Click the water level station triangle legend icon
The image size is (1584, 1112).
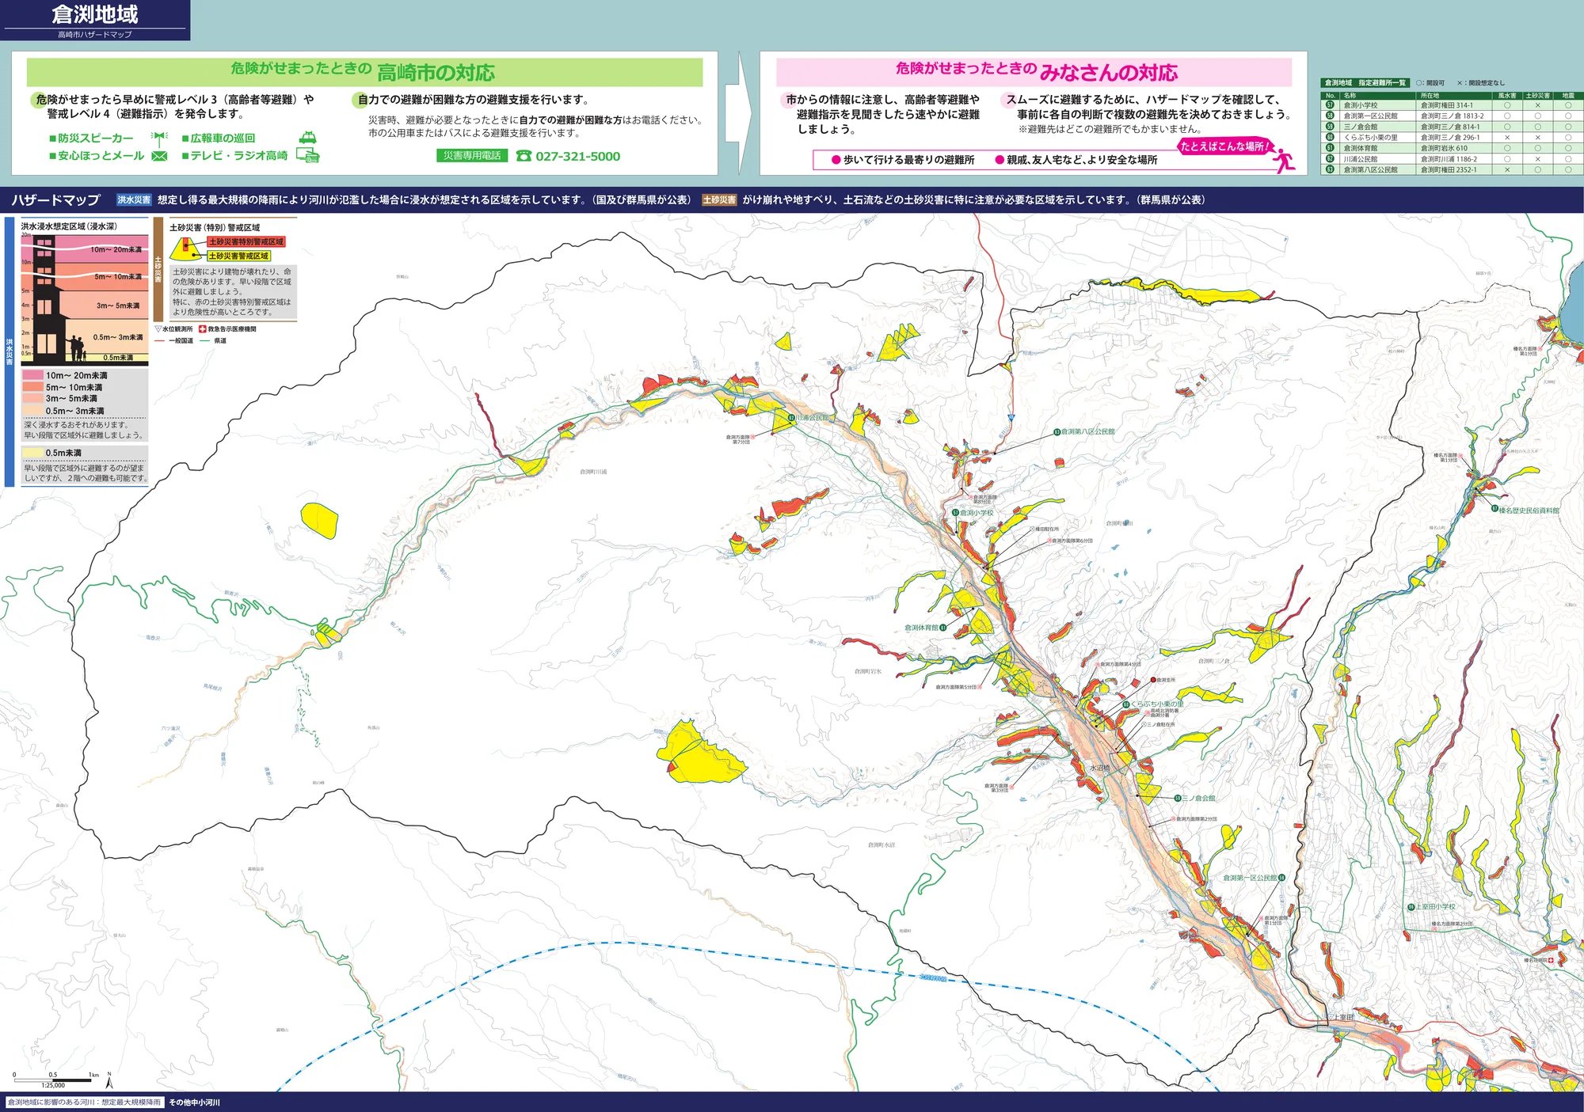[x=158, y=329]
